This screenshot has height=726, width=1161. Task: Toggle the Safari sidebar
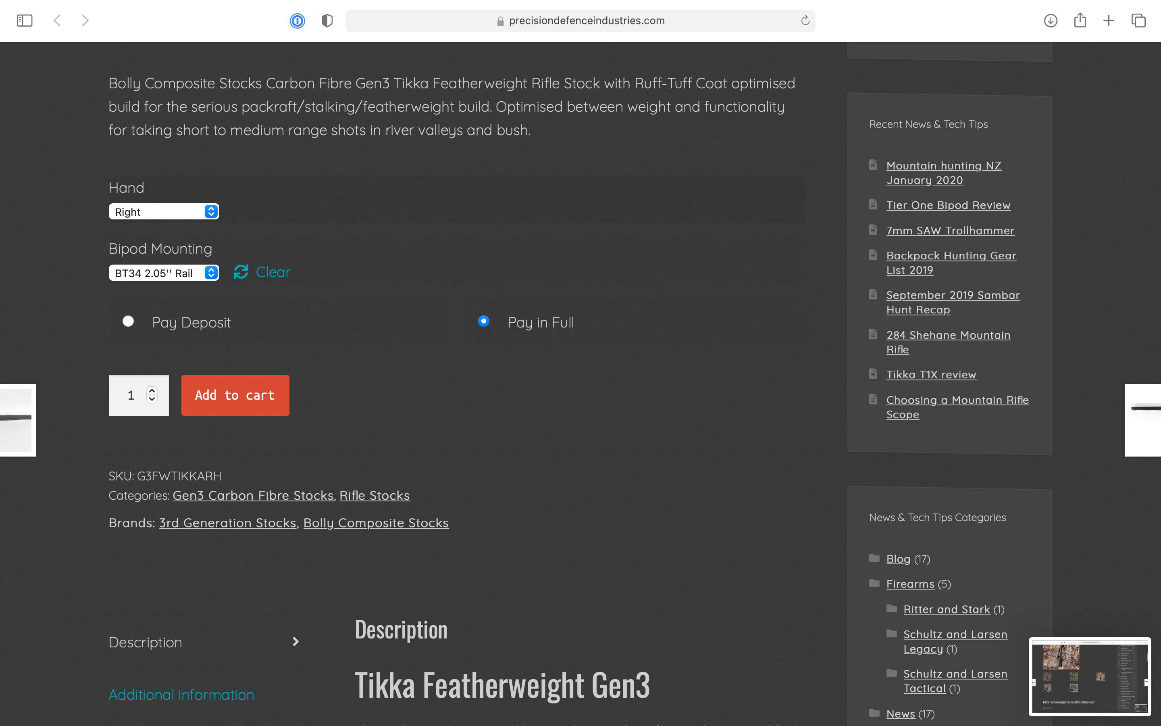coord(25,21)
